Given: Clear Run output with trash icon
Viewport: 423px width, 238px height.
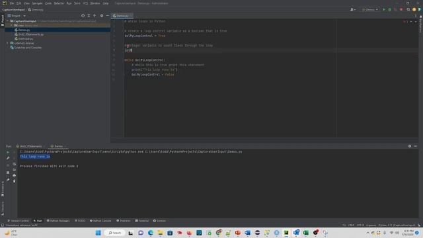Looking at the screenshot, I should (15, 181).
